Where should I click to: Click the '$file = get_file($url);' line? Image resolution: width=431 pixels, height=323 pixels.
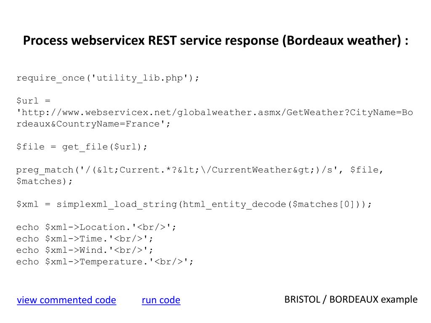point(82,147)
